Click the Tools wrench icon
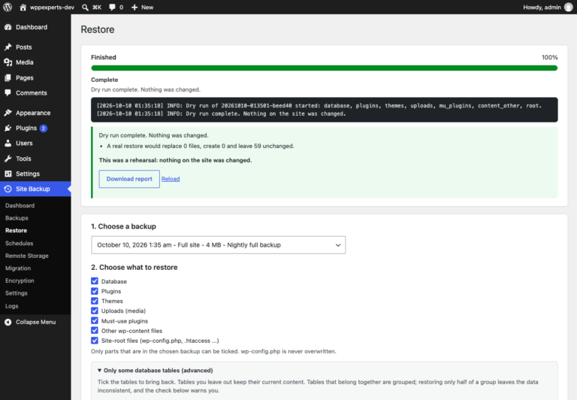The width and height of the screenshot is (577, 400). [x=8, y=159]
